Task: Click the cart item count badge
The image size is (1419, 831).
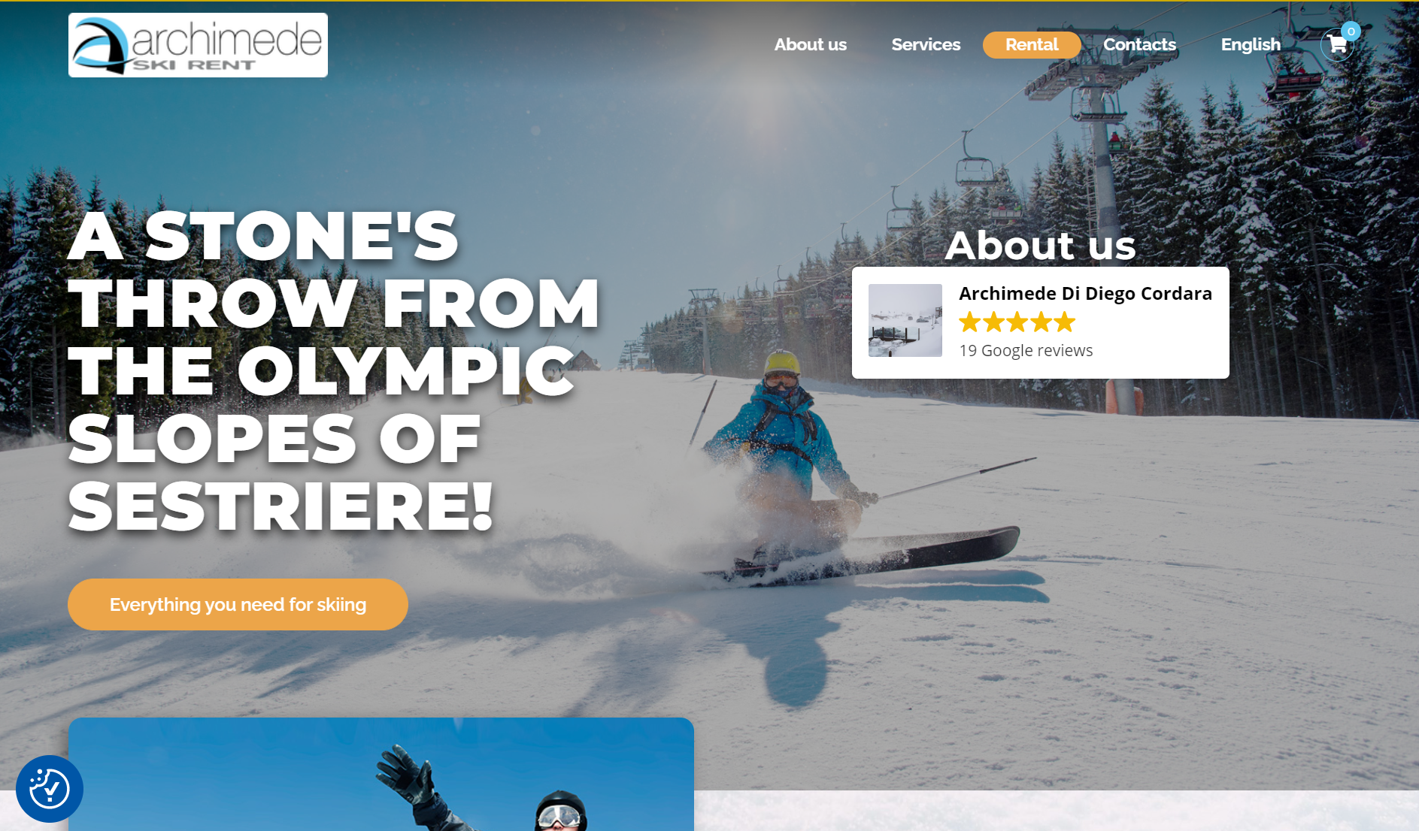Action: (1351, 31)
